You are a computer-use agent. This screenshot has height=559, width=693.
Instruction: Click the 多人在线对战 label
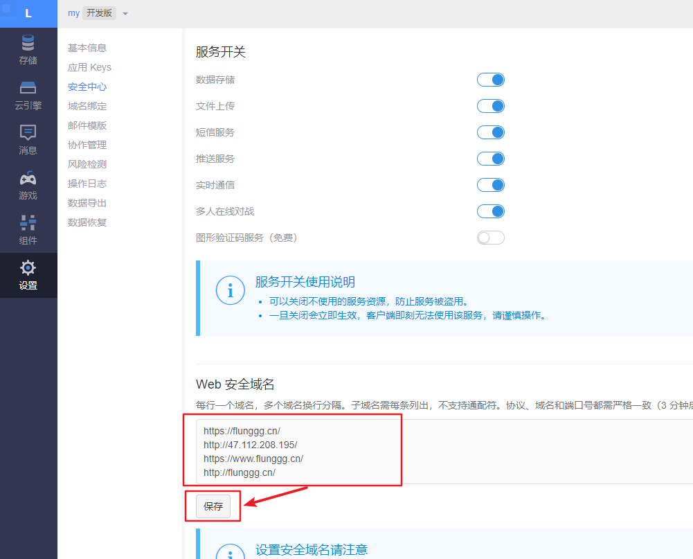225,211
